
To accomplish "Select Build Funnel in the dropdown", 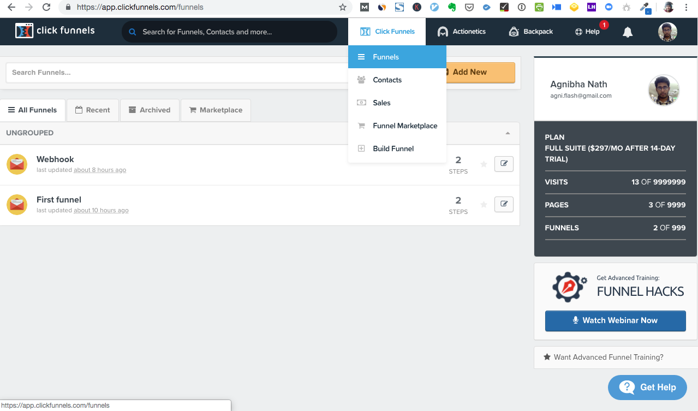I will click(x=397, y=148).
